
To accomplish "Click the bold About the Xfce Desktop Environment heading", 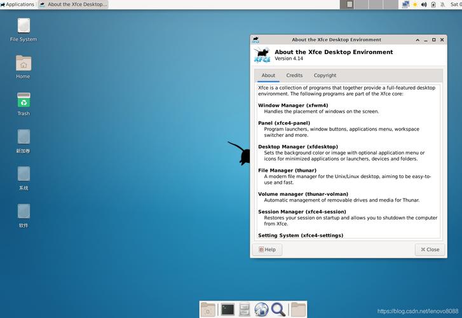I will 334,52.
